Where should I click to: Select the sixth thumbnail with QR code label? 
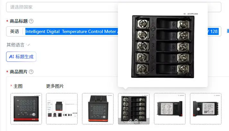point(206,109)
